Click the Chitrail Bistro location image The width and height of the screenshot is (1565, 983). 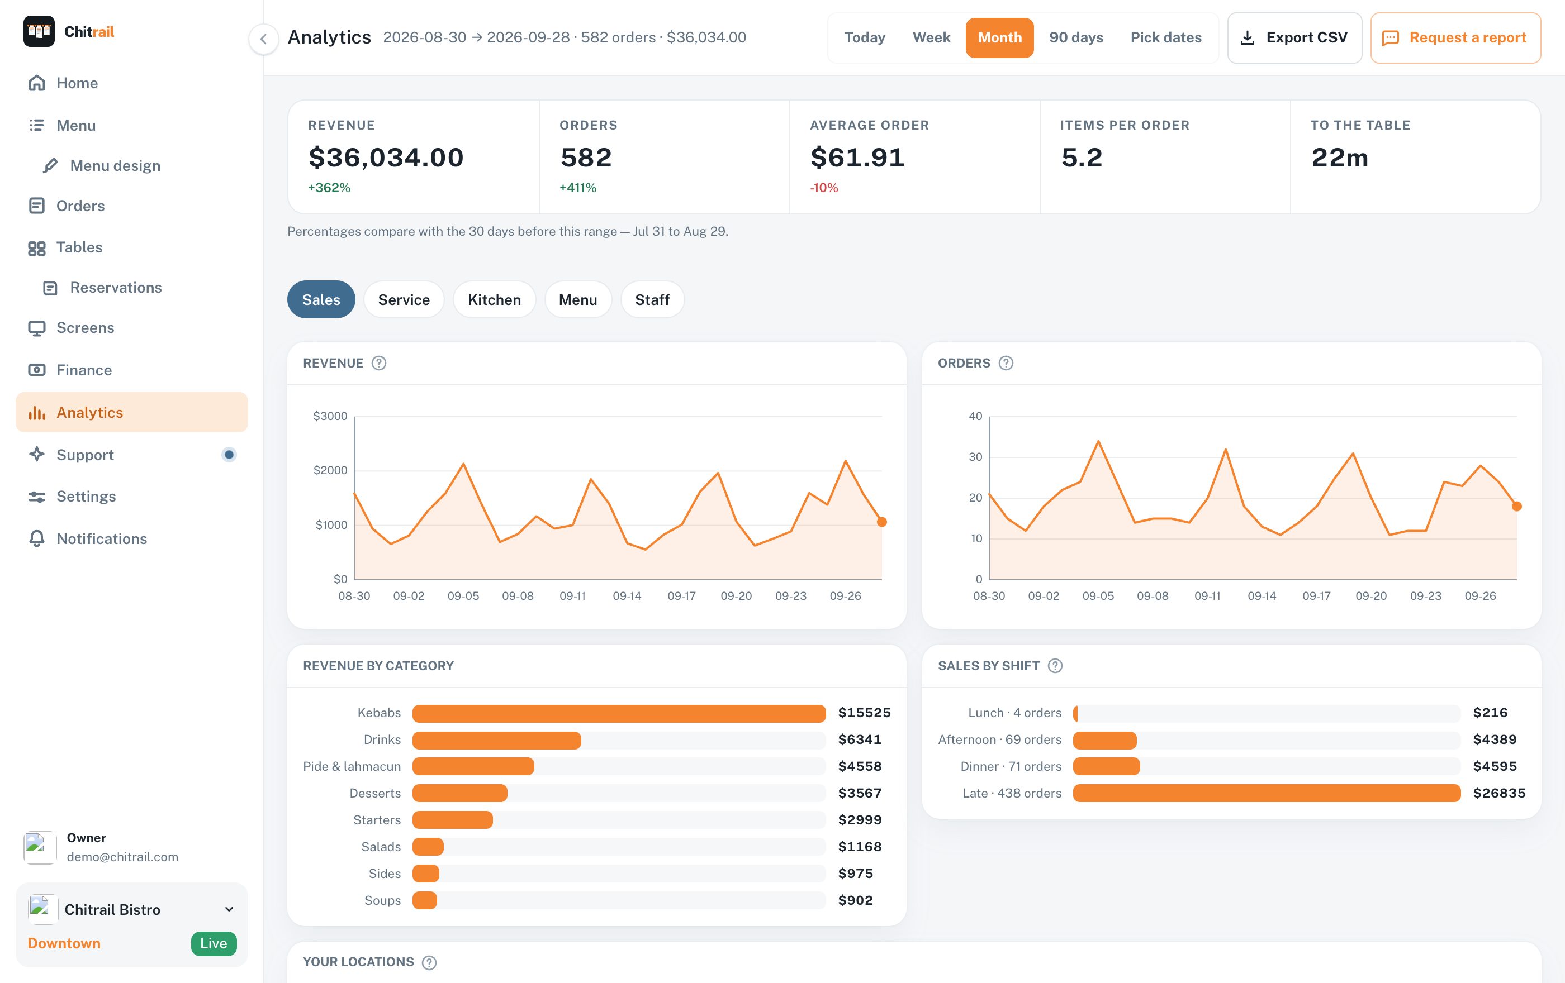pyautogui.click(x=42, y=910)
